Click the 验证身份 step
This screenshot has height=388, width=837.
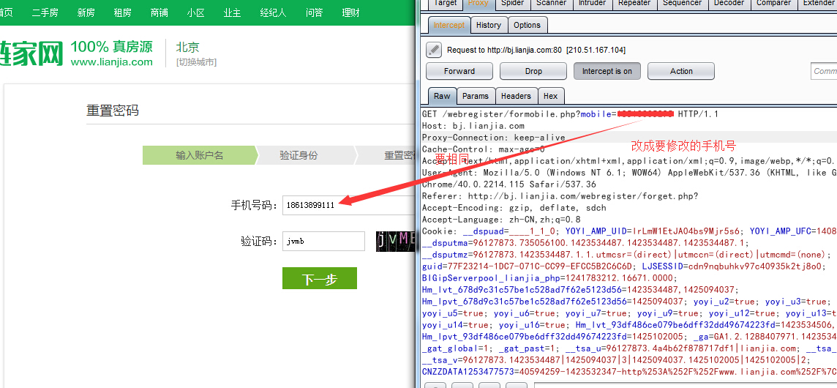click(299, 155)
